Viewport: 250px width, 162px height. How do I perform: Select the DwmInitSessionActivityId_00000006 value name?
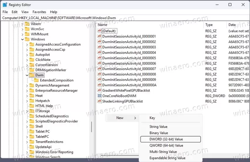(129, 63)
